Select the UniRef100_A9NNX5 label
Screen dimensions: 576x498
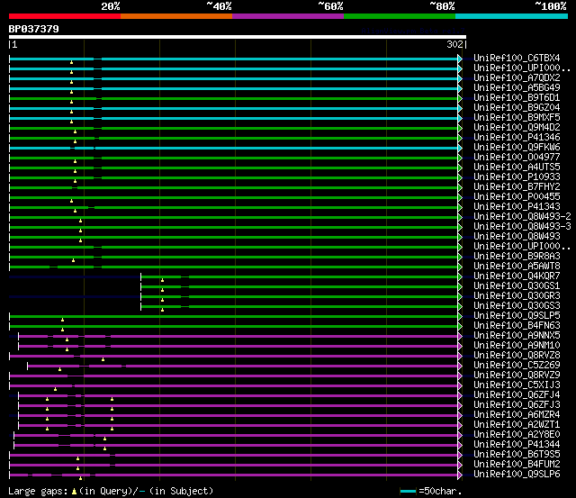point(517,336)
